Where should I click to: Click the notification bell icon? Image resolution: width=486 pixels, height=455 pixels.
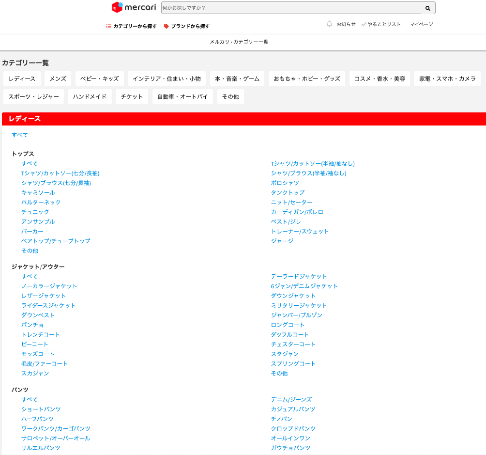click(x=330, y=24)
